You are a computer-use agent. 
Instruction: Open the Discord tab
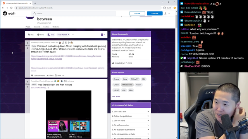(x=37, y=27)
